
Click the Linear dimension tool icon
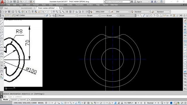138,15
